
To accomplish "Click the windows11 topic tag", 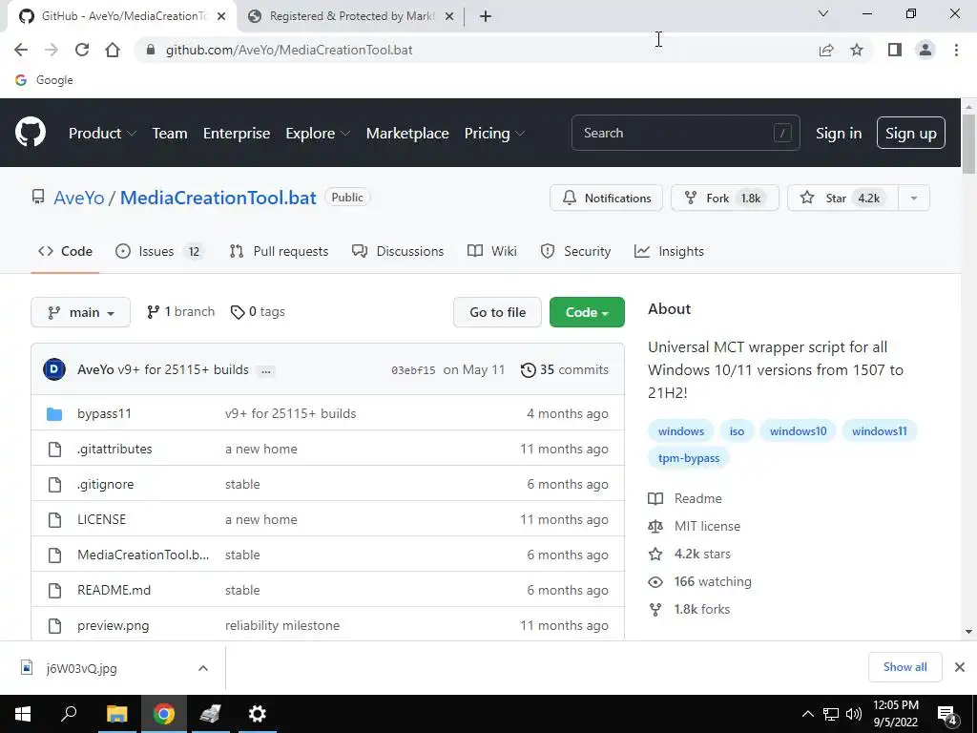I will [x=879, y=431].
